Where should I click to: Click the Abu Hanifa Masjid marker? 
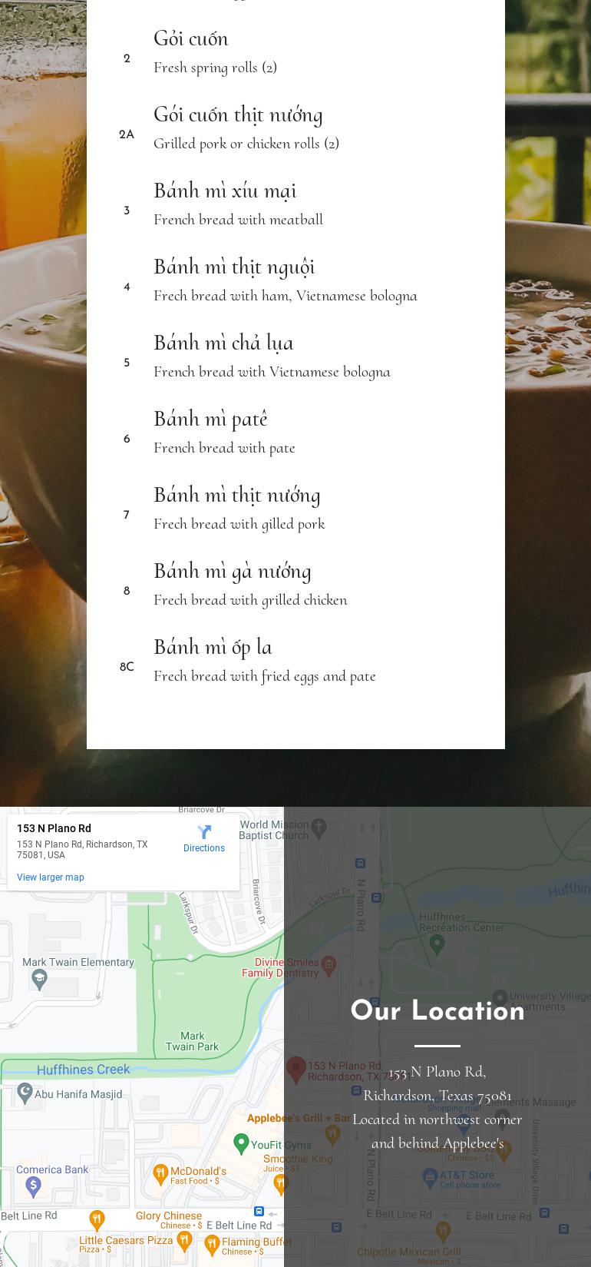click(25, 1093)
